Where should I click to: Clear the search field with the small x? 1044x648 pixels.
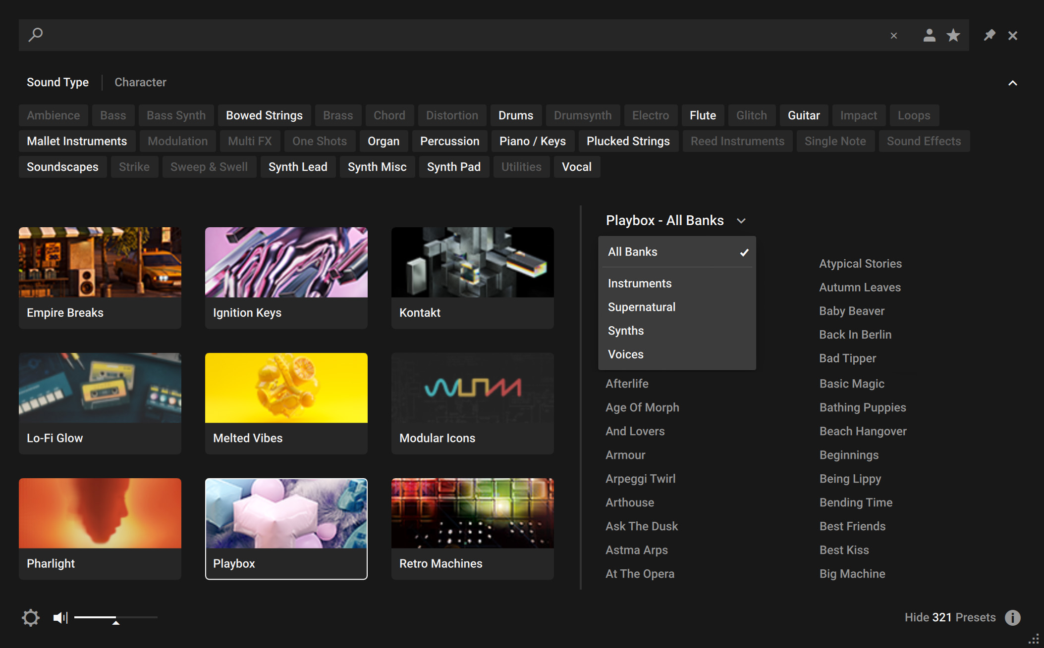click(894, 36)
